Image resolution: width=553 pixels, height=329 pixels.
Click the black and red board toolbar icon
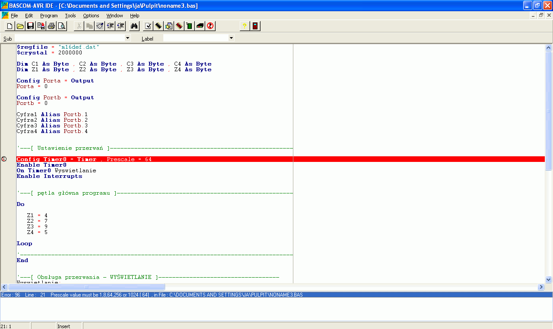pos(200,26)
